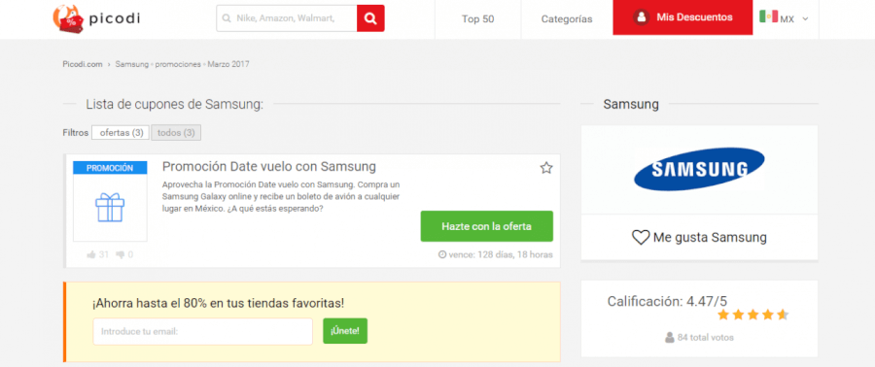Screen dimensions: 875x367
Task: Focus the store search input field
Action: pyautogui.click(x=287, y=18)
